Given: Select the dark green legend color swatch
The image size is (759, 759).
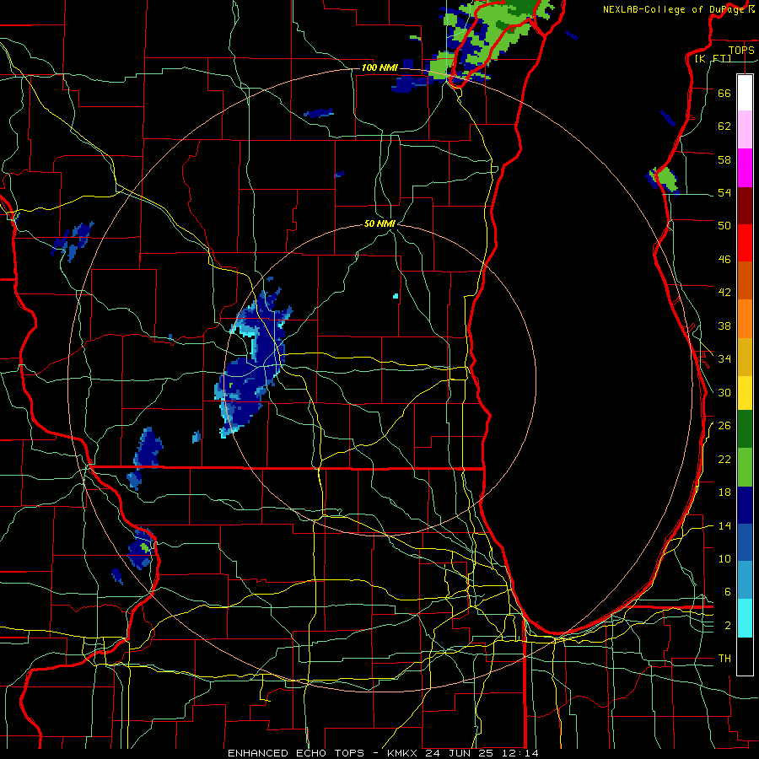Looking at the screenshot, I should (745, 429).
